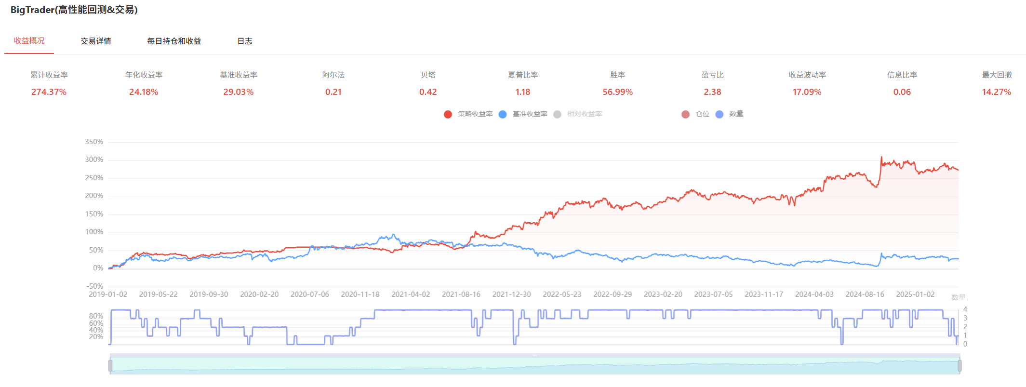Click the BigTrader(高性能回测&交易) title

tap(74, 10)
